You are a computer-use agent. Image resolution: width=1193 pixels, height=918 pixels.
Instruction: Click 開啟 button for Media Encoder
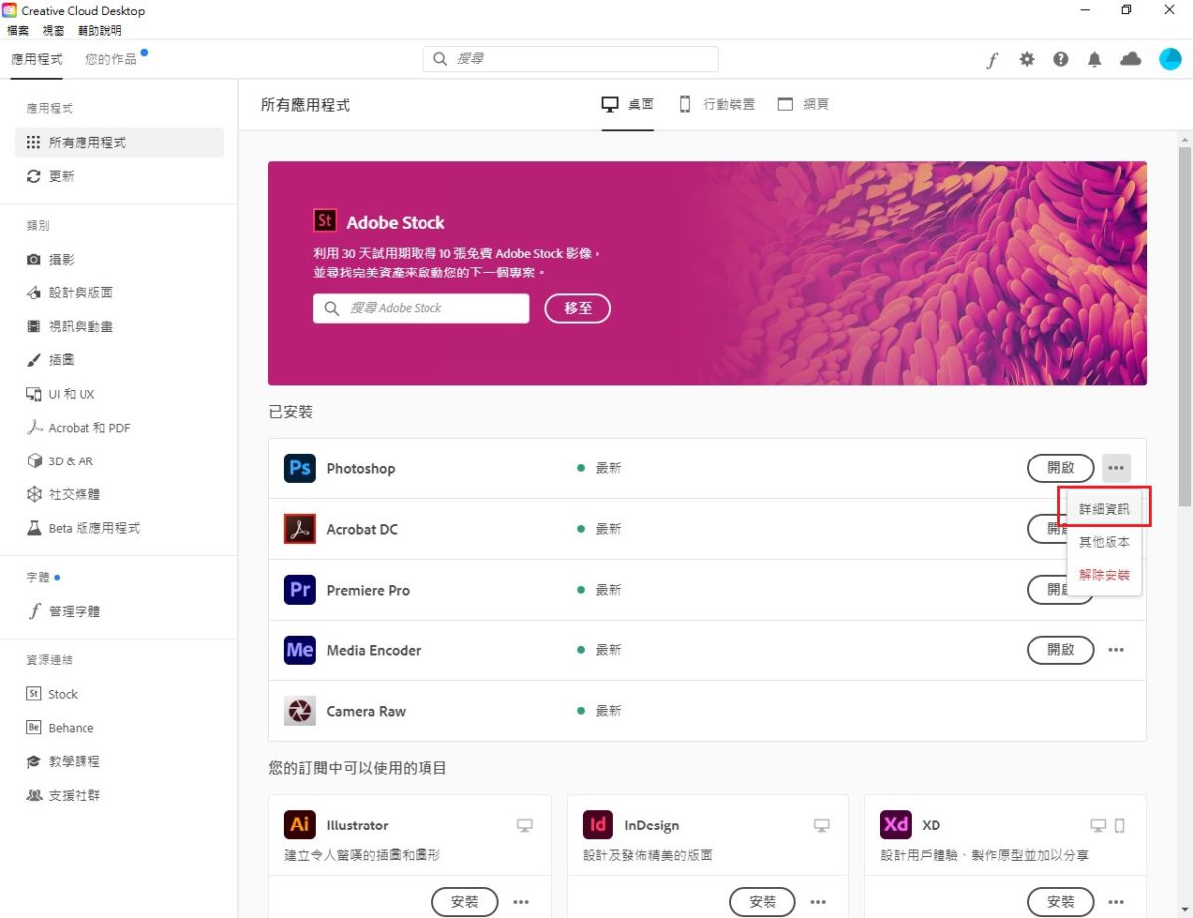[x=1060, y=650]
